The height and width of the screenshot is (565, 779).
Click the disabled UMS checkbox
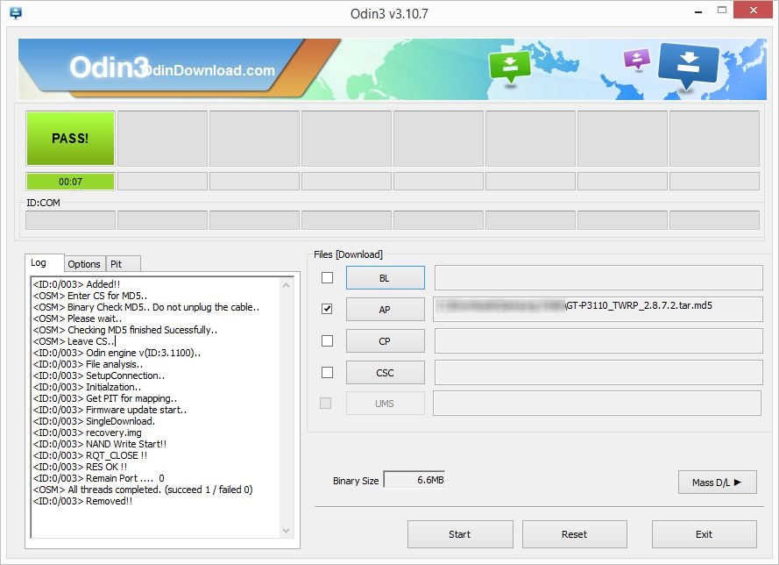(x=325, y=403)
